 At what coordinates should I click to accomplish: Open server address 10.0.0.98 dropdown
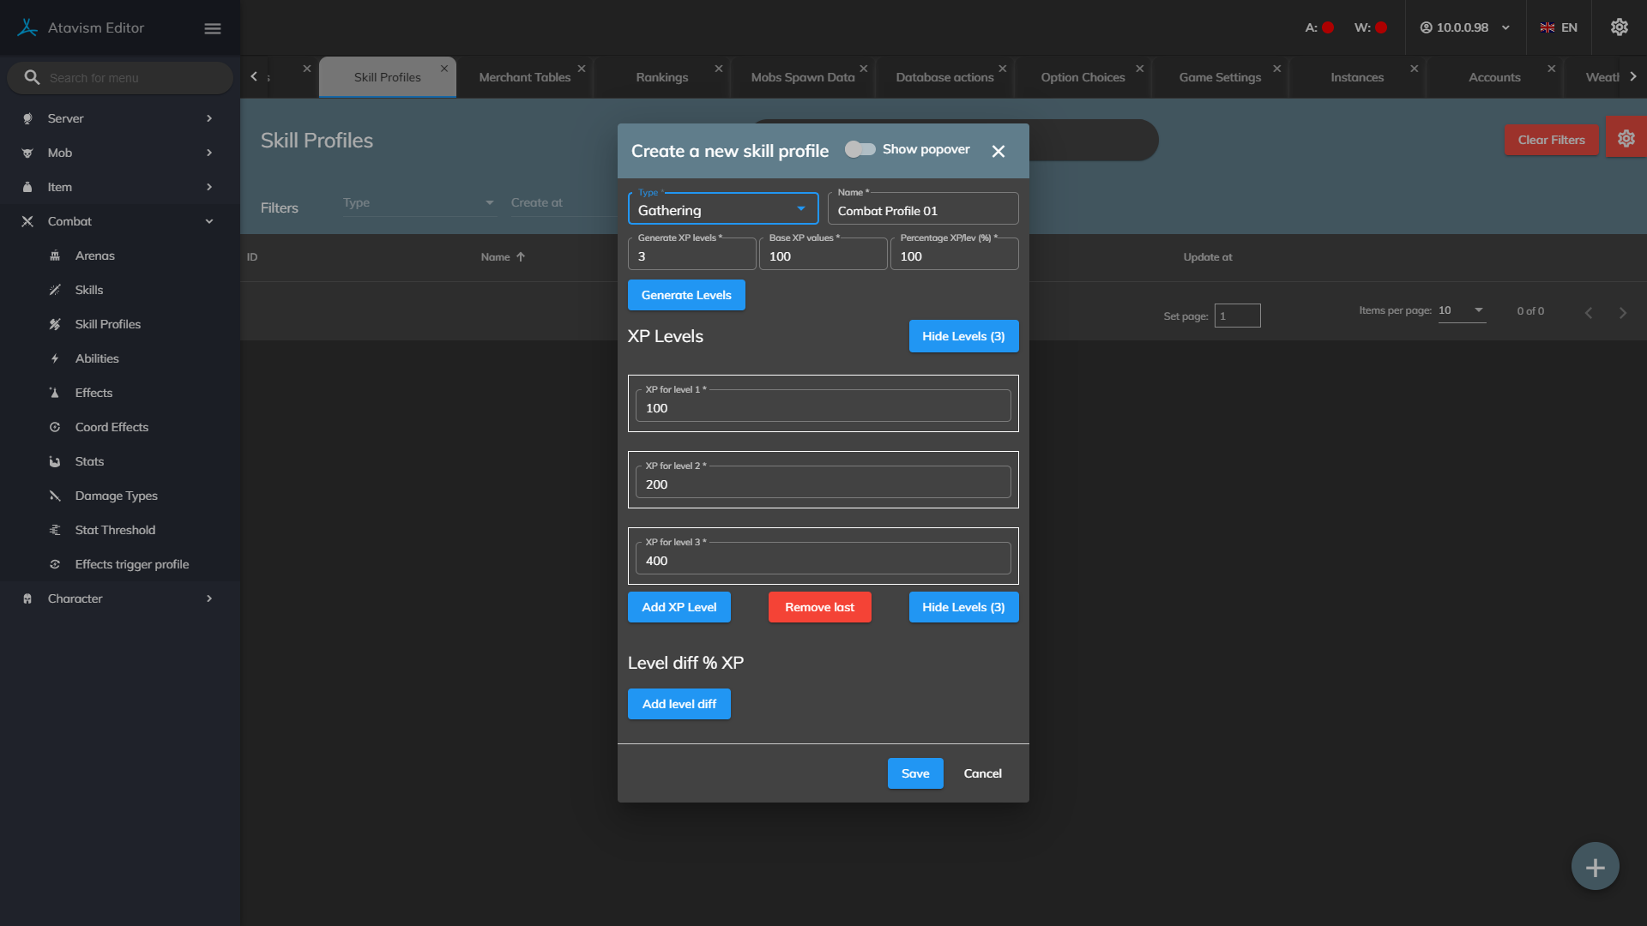[x=1464, y=27]
